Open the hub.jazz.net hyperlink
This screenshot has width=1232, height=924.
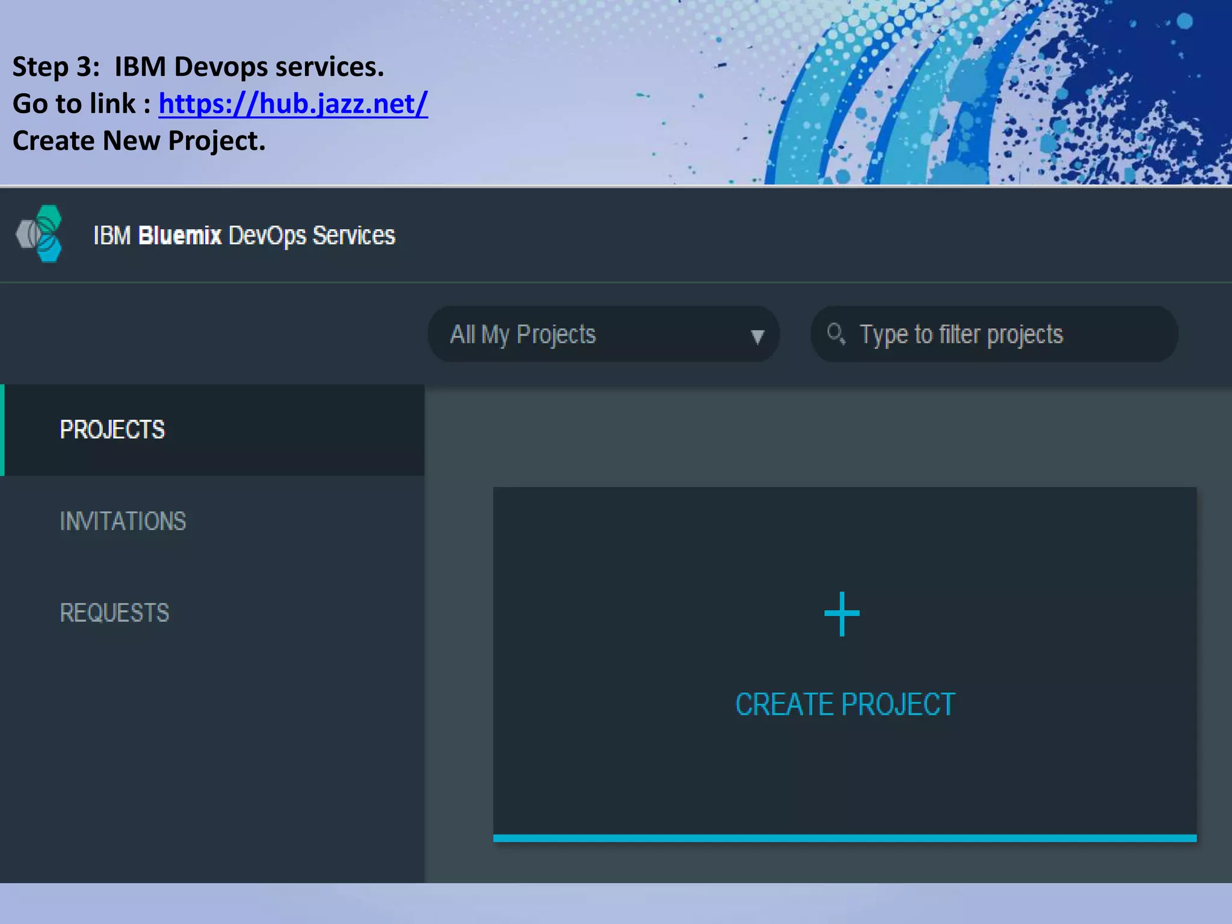(293, 104)
